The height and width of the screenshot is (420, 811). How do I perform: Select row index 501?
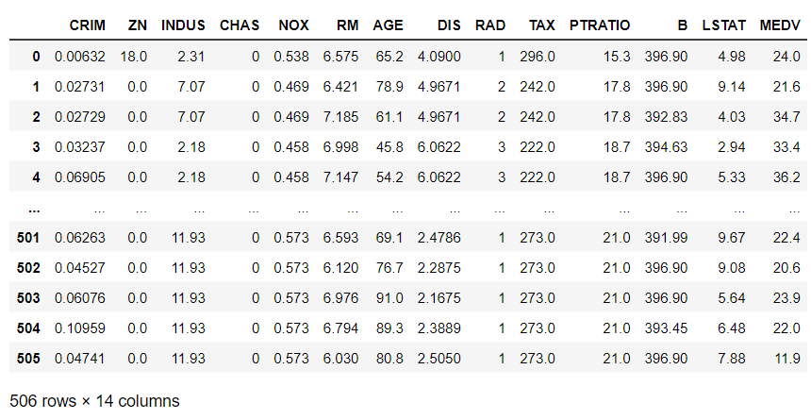(28, 238)
